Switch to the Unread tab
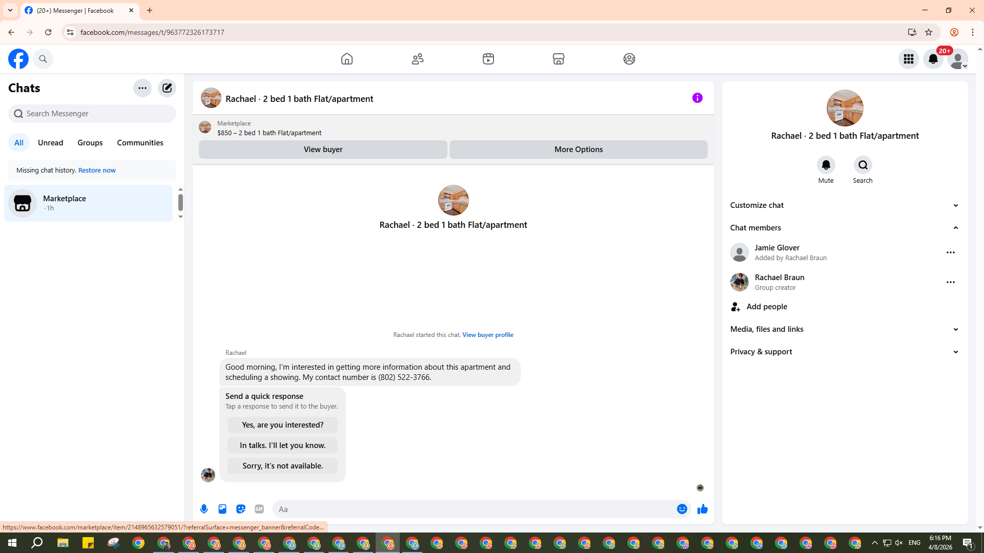 coord(50,143)
